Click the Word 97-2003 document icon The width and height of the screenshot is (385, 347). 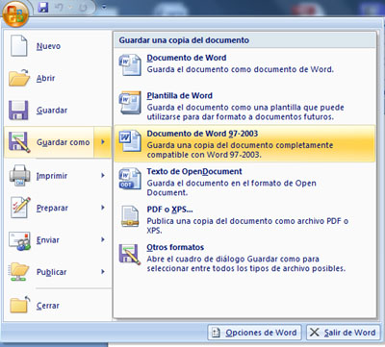coord(130,140)
